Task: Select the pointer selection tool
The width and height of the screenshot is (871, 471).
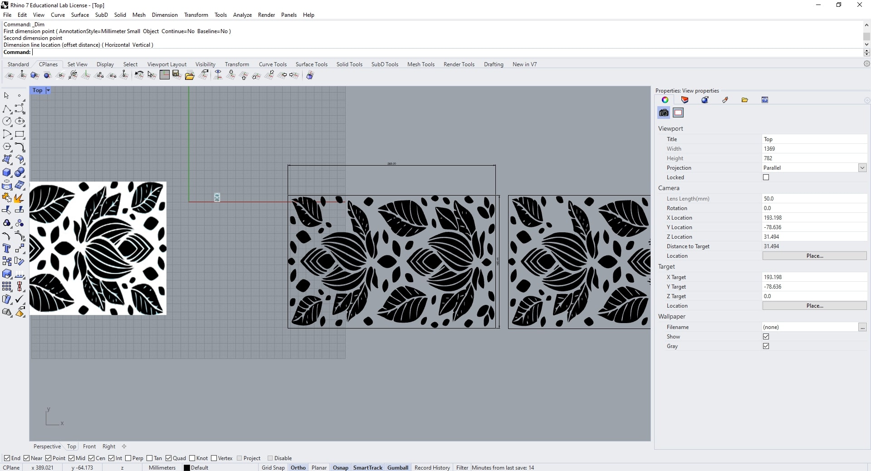Action: tap(7, 96)
